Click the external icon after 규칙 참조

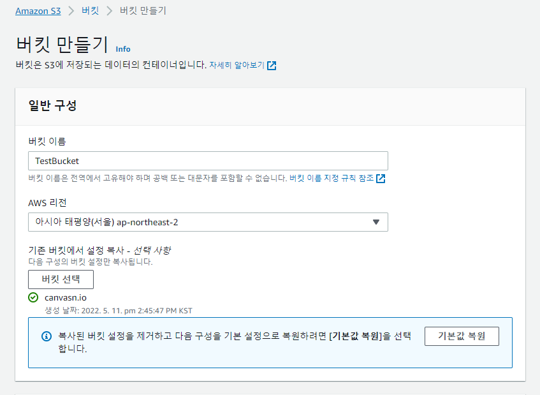click(x=381, y=178)
